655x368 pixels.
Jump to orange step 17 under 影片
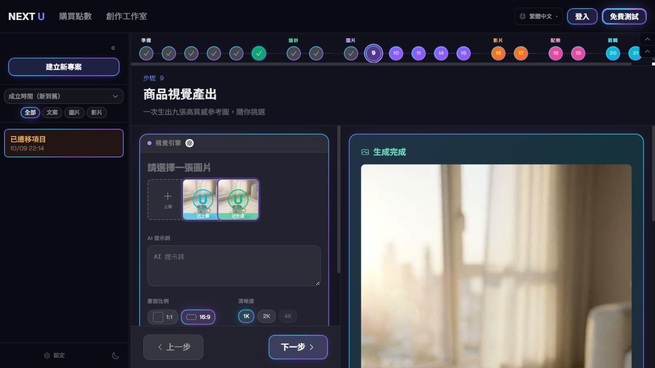(x=521, y=53)
